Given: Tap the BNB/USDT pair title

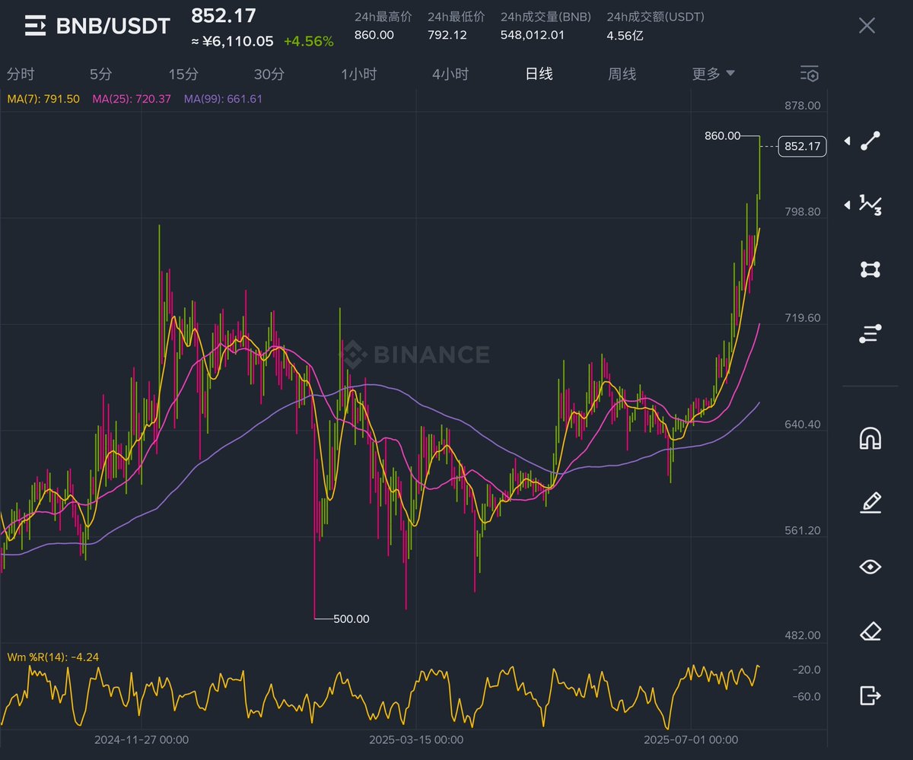Looking at the screenshot, I should (x=113, y=27).
